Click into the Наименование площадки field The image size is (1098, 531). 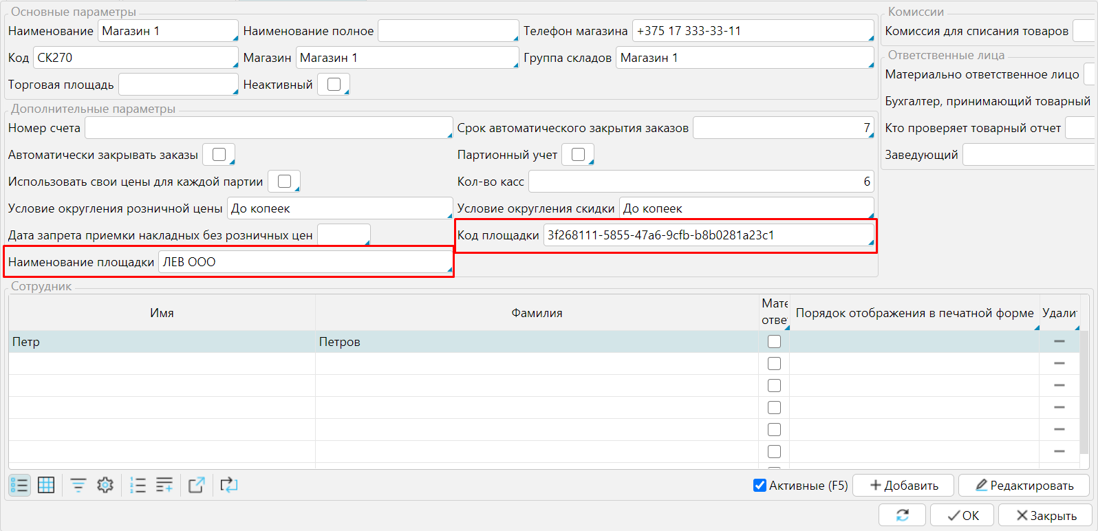[304, 262]
